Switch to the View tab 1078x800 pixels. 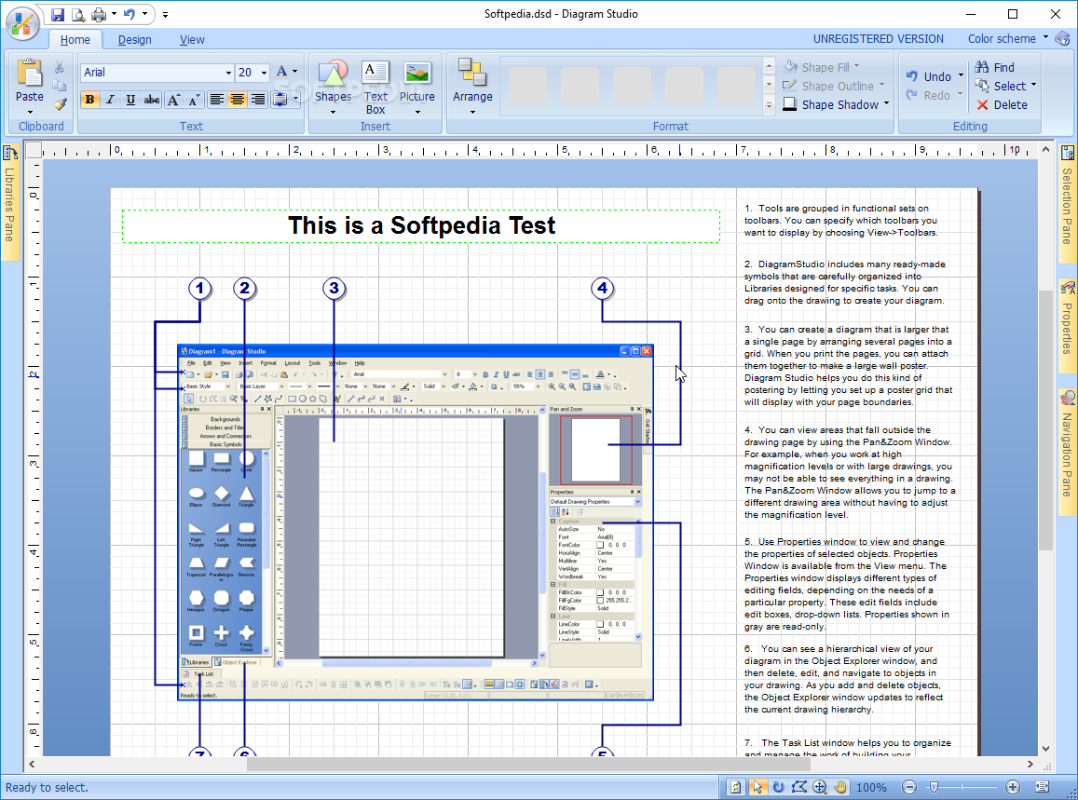[192, 40]
